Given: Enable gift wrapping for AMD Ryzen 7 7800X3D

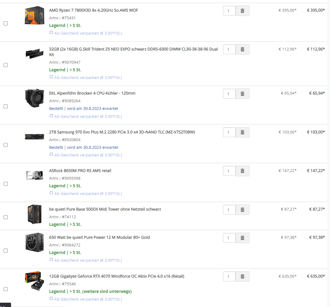Looking at the screenshot, I should tap(51, 33).
